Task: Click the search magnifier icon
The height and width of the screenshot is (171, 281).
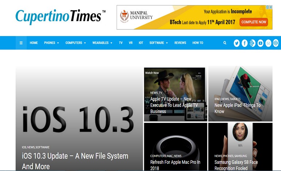Action: point(225,43)
